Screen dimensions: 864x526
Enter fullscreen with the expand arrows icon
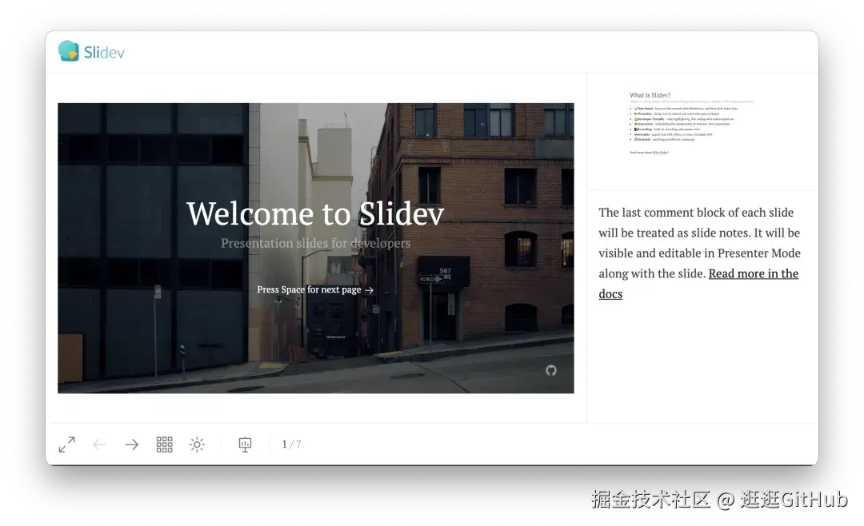(x=66, y=444)
